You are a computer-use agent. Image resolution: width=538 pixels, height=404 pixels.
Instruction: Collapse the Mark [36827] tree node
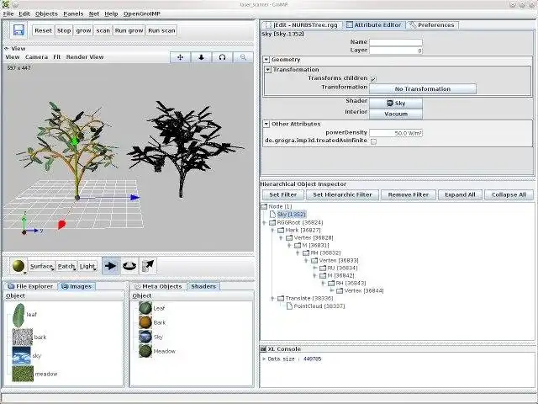272,230
